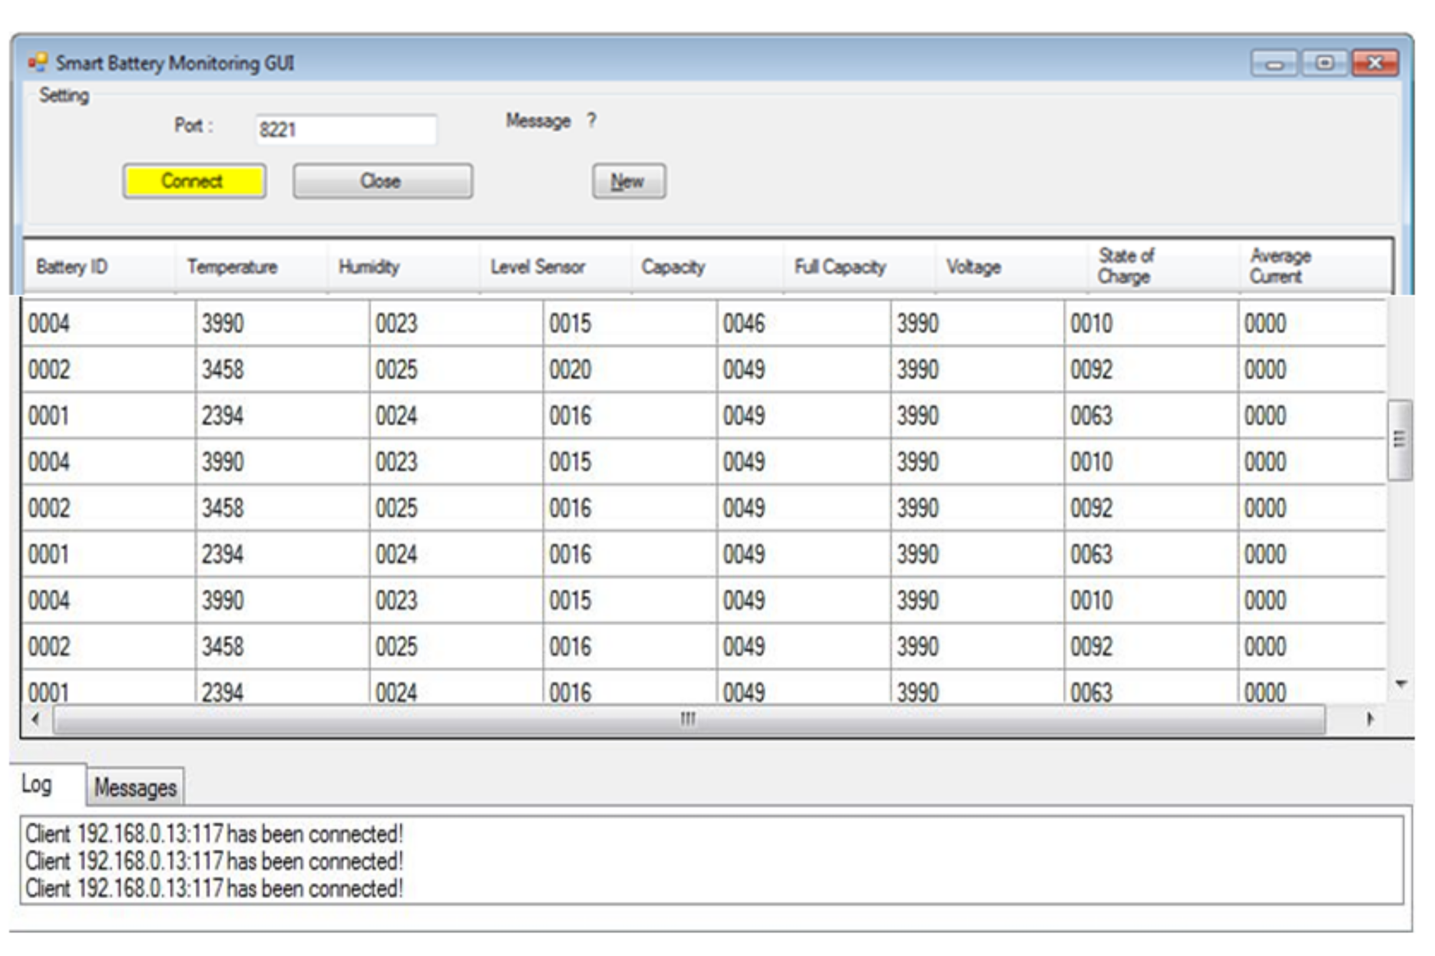Screen dimensions: 1435x956
Task: Select the cell containing 0046
Action: (x=804, y=323)
